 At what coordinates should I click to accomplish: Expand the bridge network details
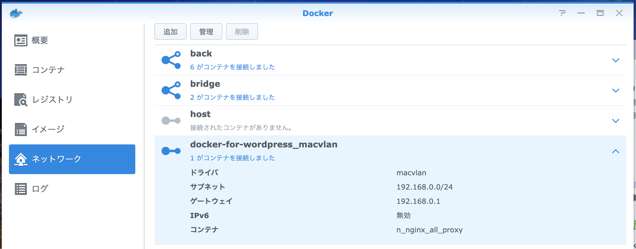616,90
